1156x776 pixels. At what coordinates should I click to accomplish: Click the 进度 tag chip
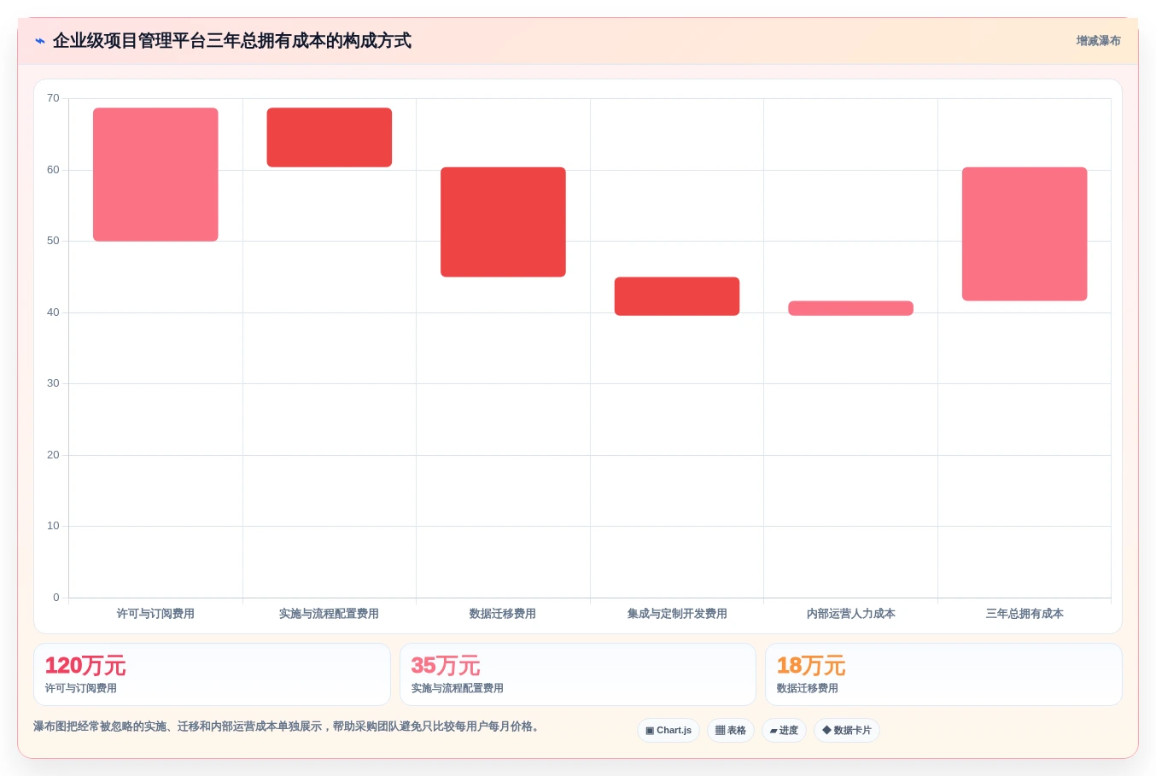click(x=784, y=731)
